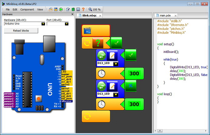Click the Reload blocks button
Image resolution: width=210 pixels, height=135 pixels.
coord(21,31)
